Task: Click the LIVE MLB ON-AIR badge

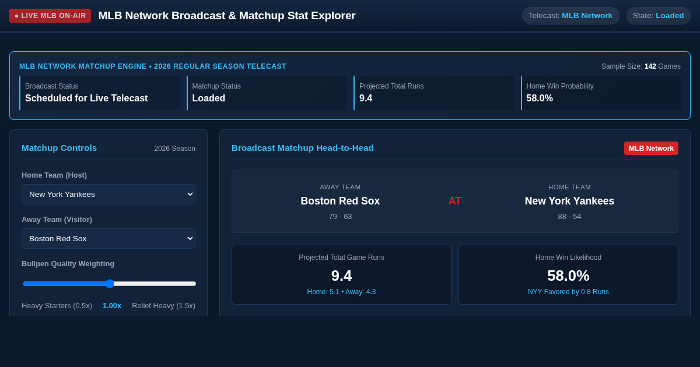Action: [x=50, y=16]
